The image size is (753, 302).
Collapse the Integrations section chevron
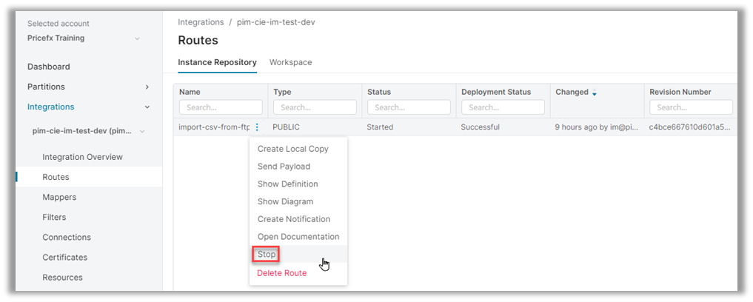tap(147, 107)
